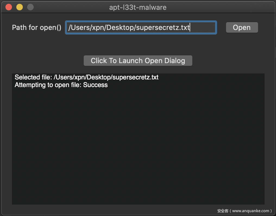Click empty title bar right of title

[217, 7]
